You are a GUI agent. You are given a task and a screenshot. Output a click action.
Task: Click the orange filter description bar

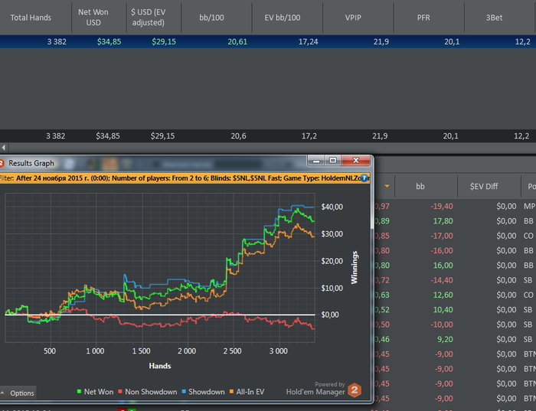[185, 178]
